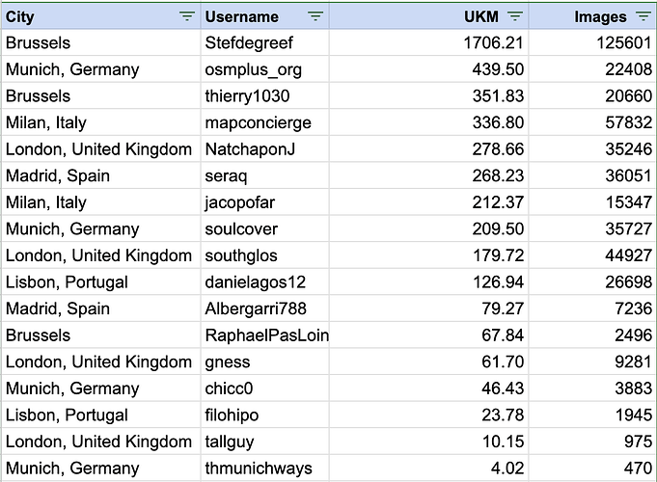
Task: Click the thmunichways username cell
Action: (x=264, y=469)
